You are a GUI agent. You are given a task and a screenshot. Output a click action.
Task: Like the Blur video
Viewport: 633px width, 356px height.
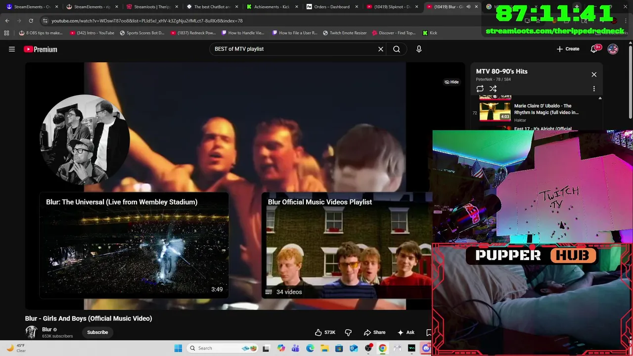[325, 332]
